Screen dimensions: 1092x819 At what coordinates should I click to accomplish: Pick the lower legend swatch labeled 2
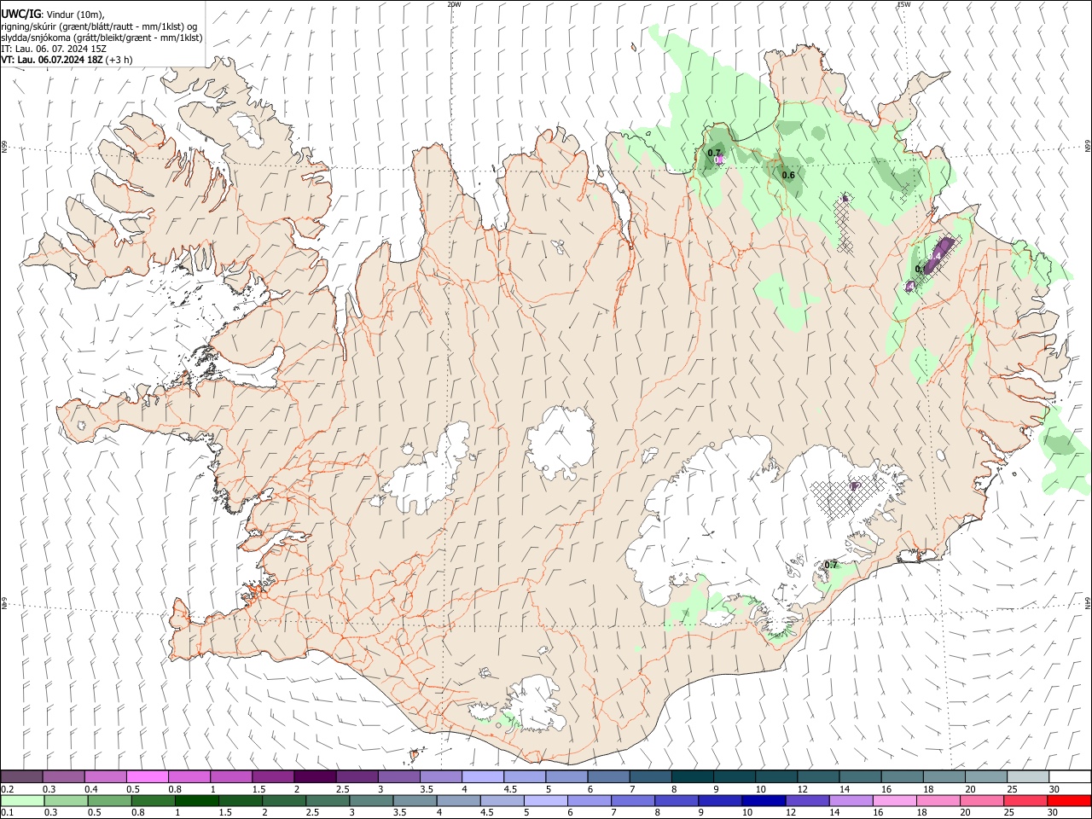[284, 800]
